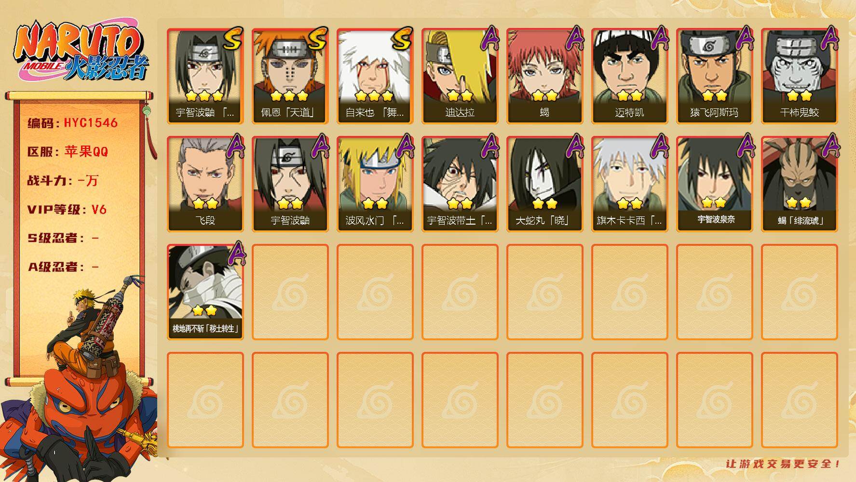Click the 让游戏交易更安全 slogan text
This screenshot has width=856, height=482.
(x=783, y=464)
